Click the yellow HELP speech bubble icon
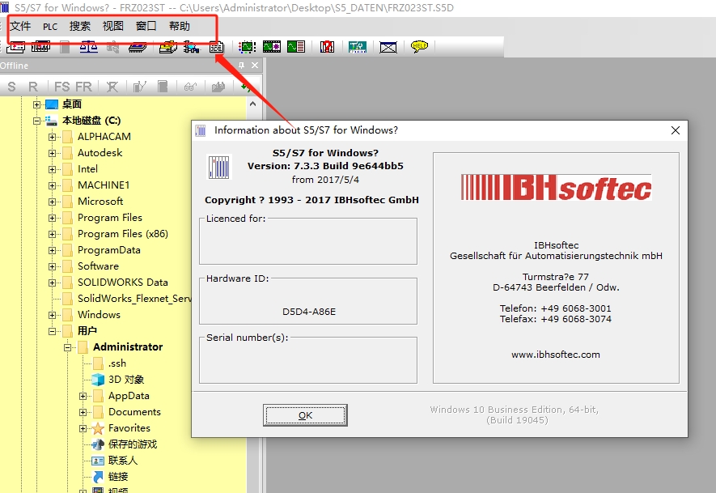Screen dimensions: 716x493 pyautogui.click(x=418, y=47)
